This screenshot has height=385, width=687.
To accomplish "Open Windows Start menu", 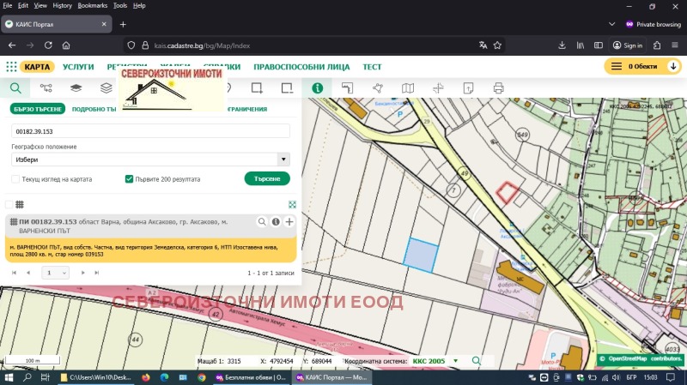I will [x=9, y=377].
